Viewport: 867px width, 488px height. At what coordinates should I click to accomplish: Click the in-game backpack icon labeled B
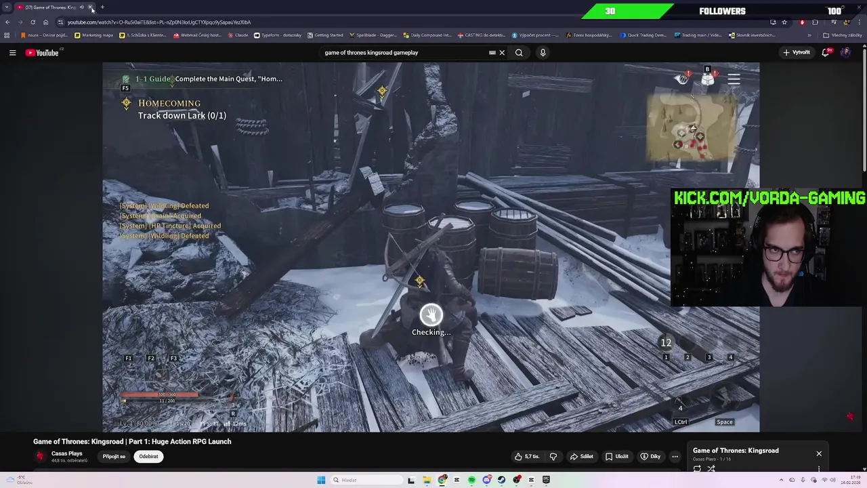click(x=707, y=79)
